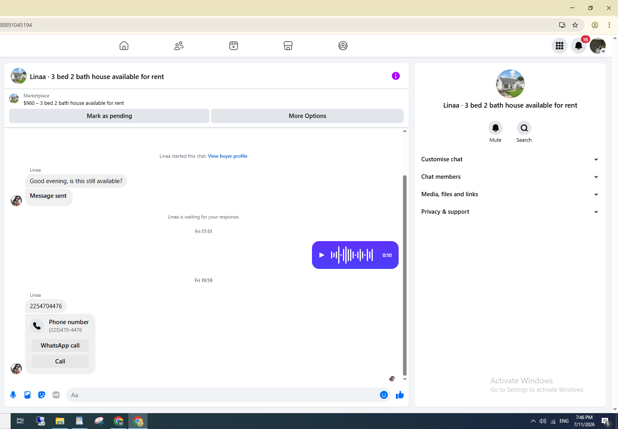Click the 'Good evening, is this still available?' message

[x=76, y=181]
